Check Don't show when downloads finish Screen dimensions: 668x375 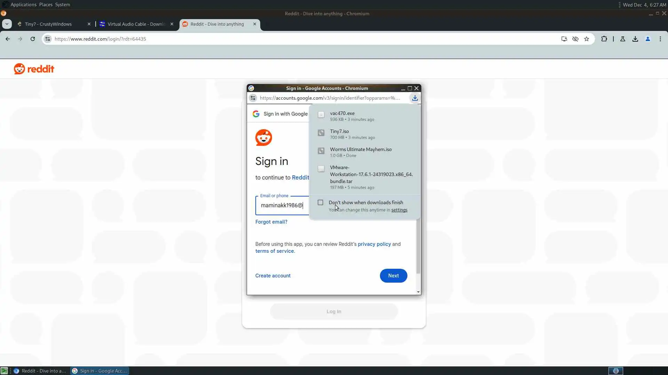320,202
